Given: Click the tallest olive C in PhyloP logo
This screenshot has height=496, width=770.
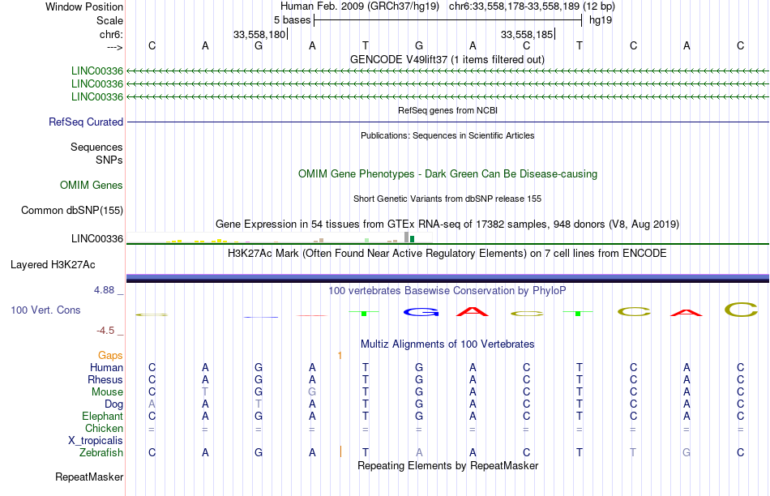Looking at the screenshot, I should tap(741, 310).
